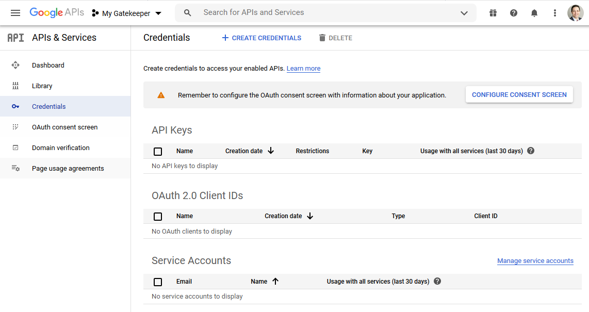Screen dimensions: 589x312
Task: Select all OAuth 2.0 Client IDs checkbox
Action: tap(158, 217)
